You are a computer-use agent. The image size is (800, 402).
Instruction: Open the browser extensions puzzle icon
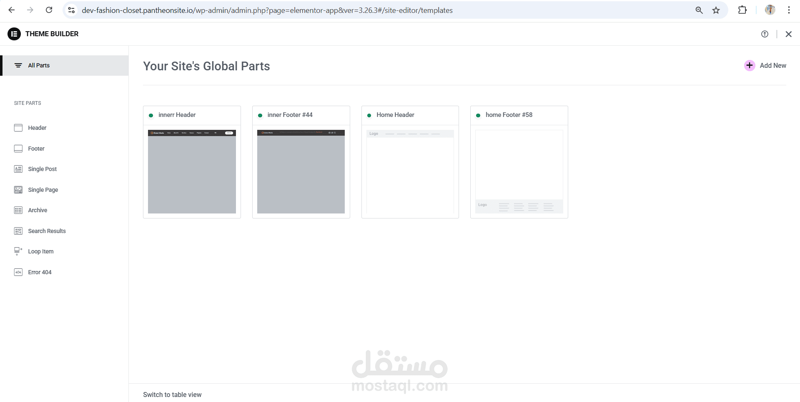pyautogui.click(x=742, y=10)
